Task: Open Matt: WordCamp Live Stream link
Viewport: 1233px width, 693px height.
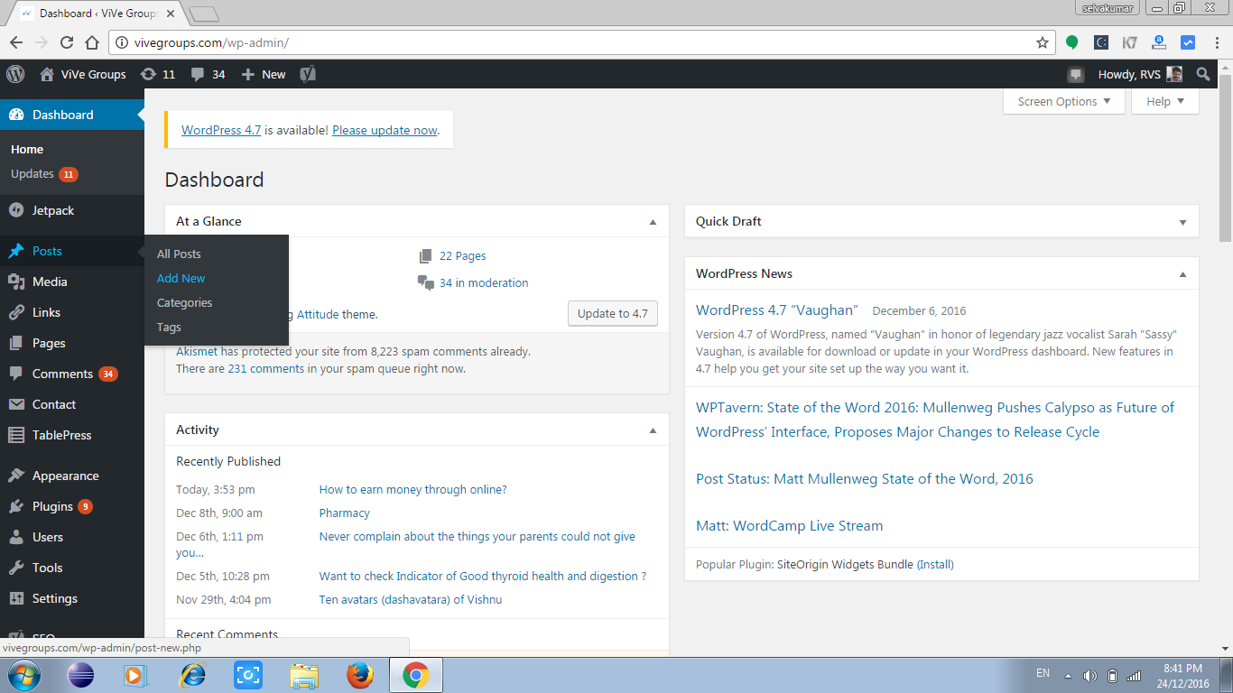Action: (x=789, y=525)
